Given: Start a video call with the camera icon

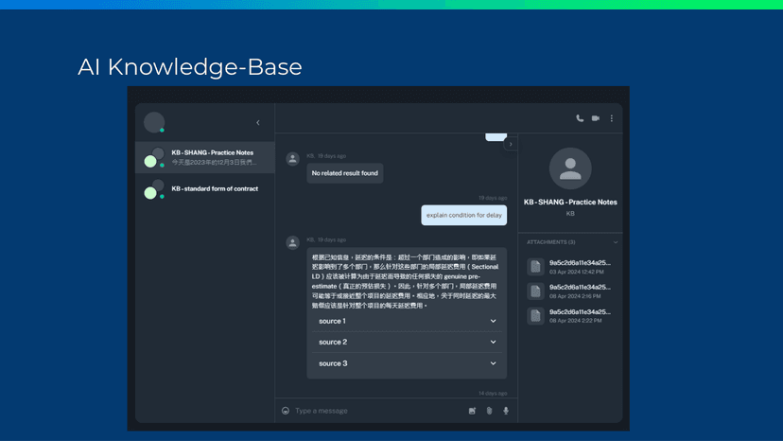Looking at the screenshot, I should pyautogui.click(x=596, y=118).
